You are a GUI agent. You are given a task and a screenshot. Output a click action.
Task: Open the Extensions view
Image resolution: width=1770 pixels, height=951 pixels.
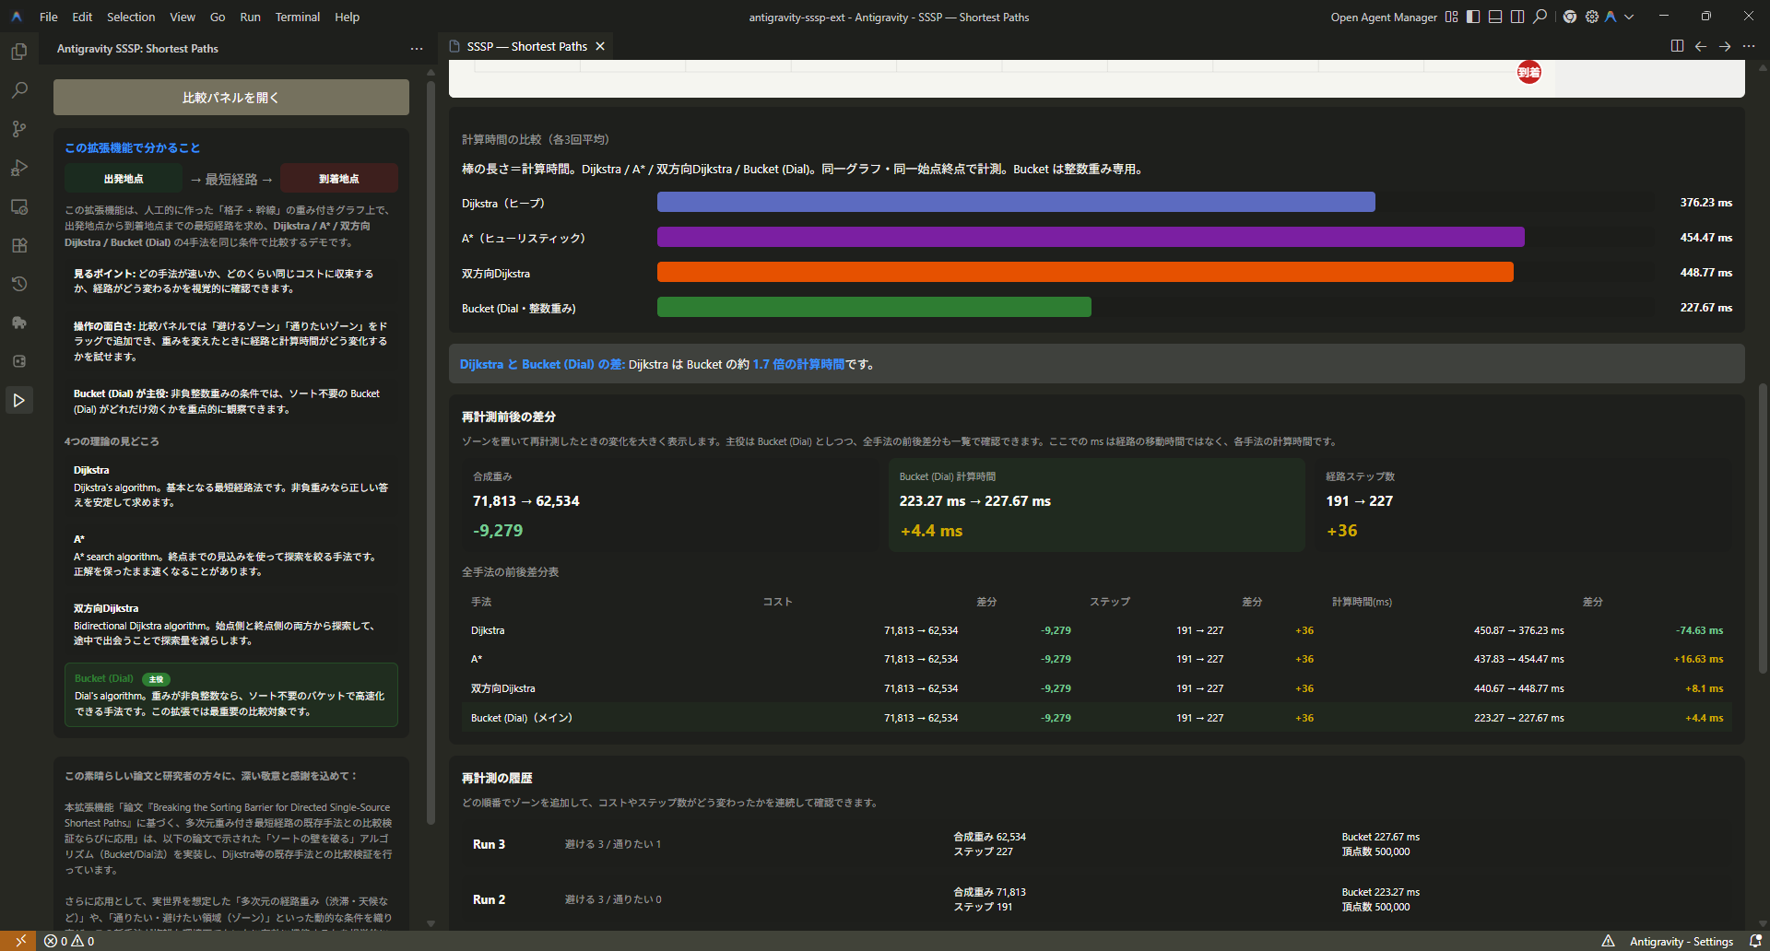[18, 245]
